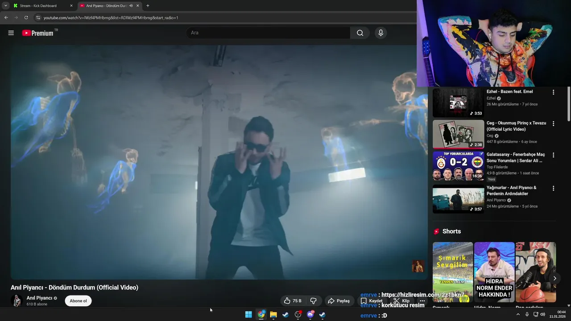Open Anıl Piyancı channel avatar
This screenshot has width=571, height=321.
coord(17,300)
